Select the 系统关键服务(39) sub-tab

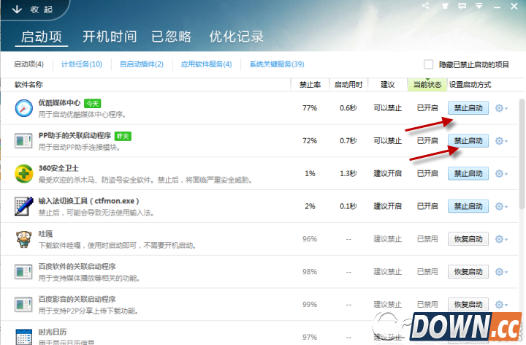pos(277,64)
